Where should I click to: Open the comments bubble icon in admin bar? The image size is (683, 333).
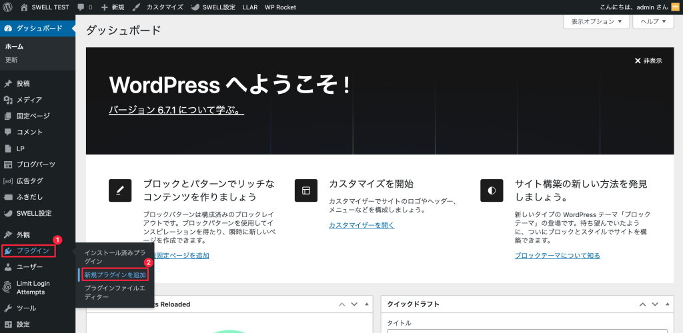coord(81,7)
